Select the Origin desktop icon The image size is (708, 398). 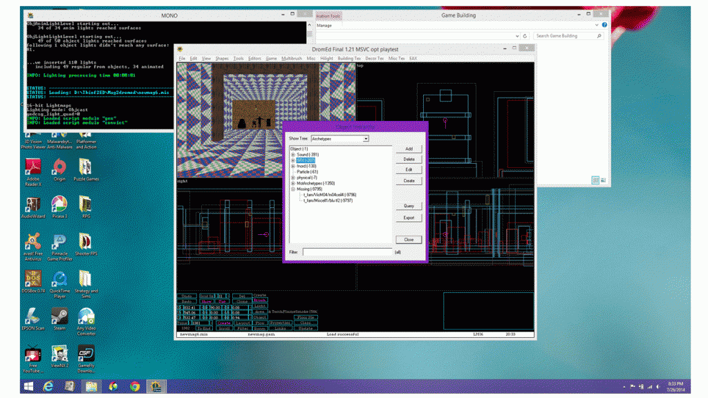[59, 167]
